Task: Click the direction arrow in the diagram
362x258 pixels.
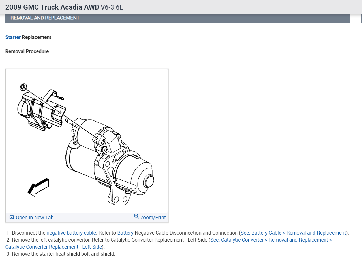Action: 38,187
